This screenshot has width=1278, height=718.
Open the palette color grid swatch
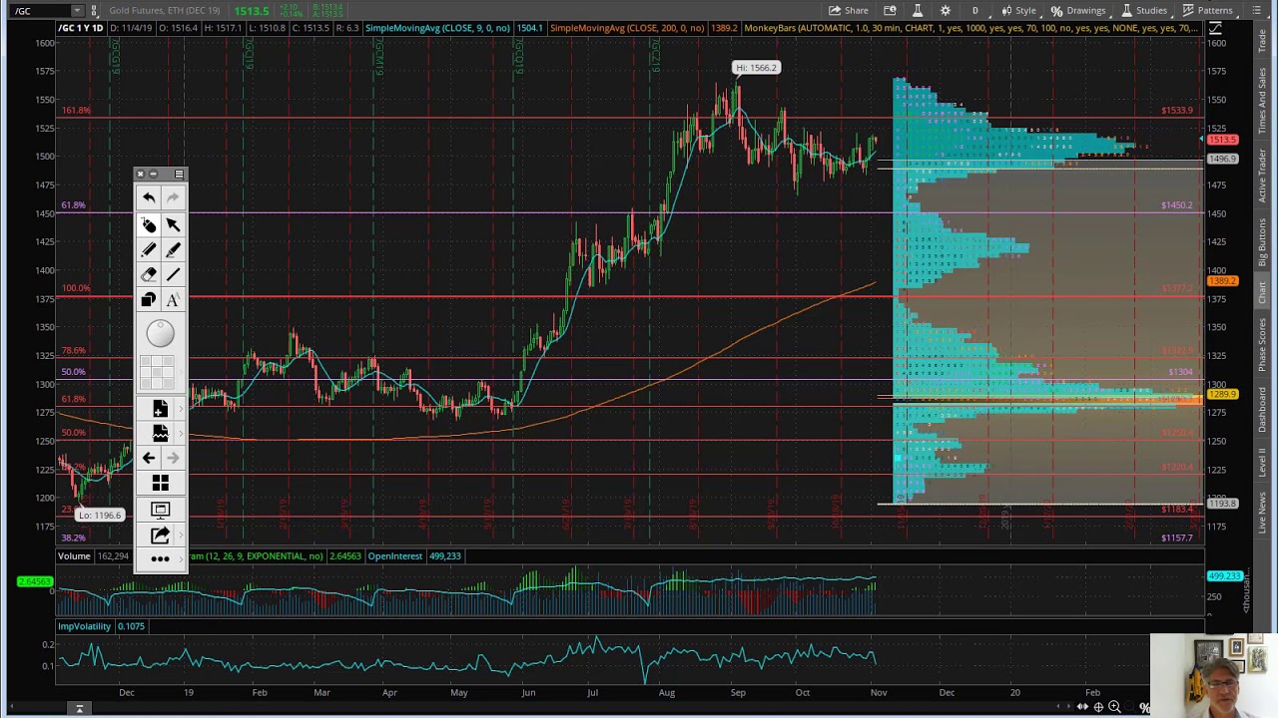(160, 372)
